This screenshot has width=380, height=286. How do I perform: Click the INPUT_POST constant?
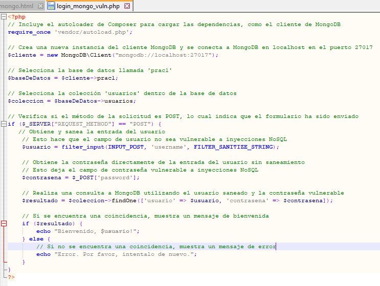[x=126, y=147]
